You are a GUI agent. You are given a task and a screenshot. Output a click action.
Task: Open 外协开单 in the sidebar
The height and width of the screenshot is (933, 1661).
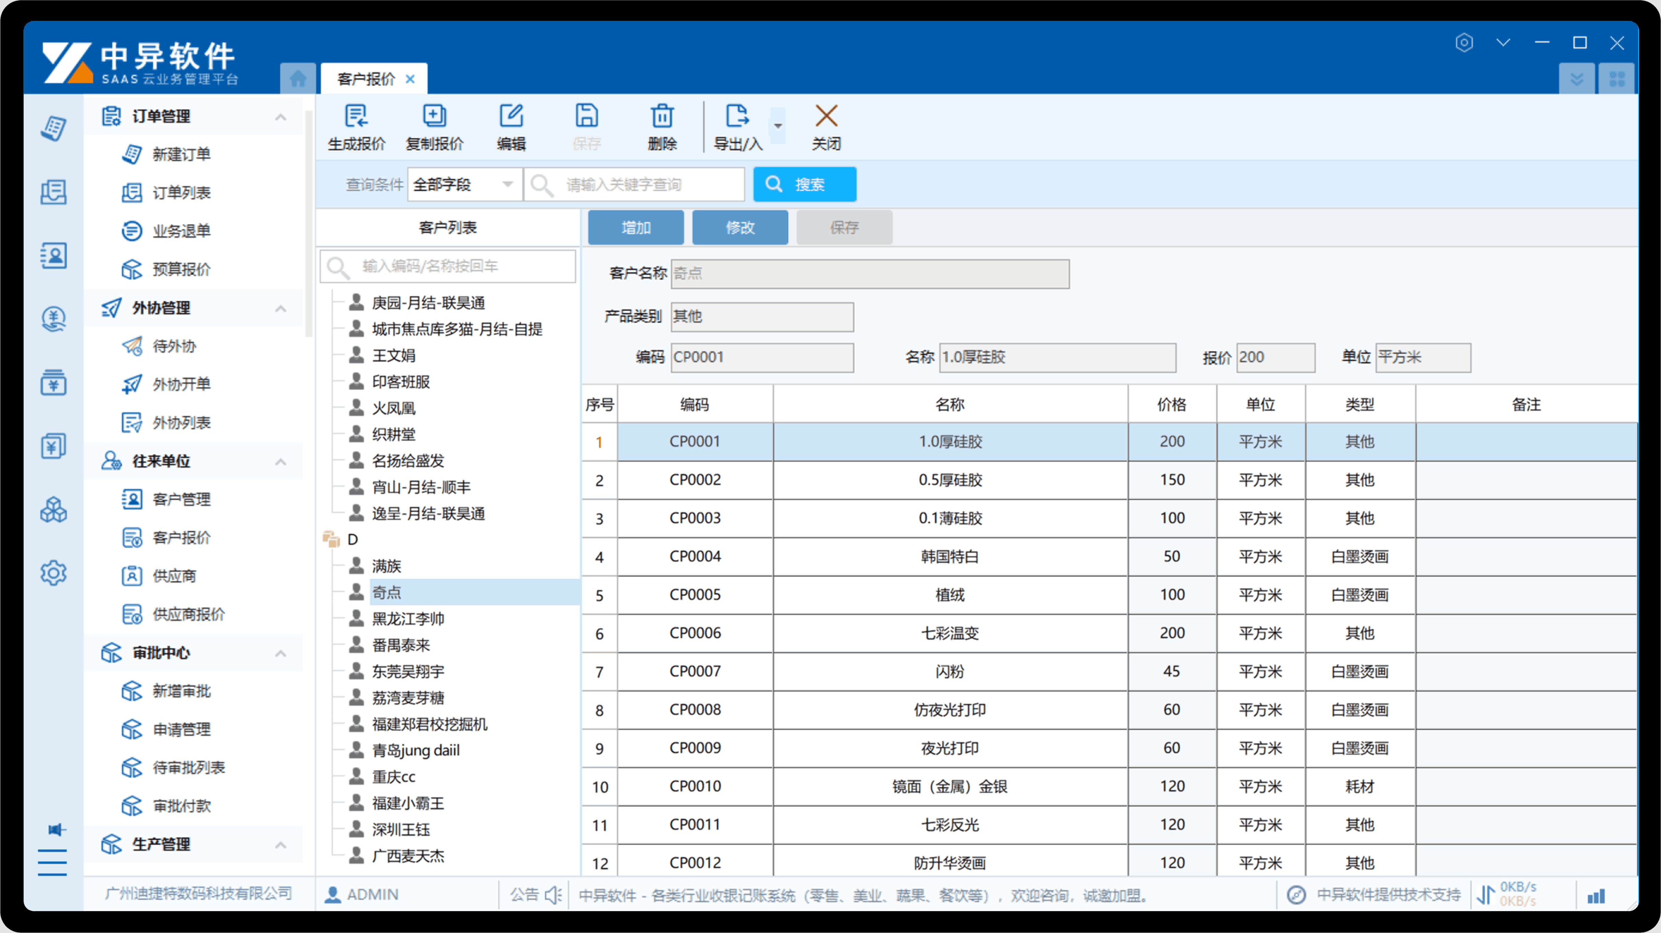click(x=181, y=385)
